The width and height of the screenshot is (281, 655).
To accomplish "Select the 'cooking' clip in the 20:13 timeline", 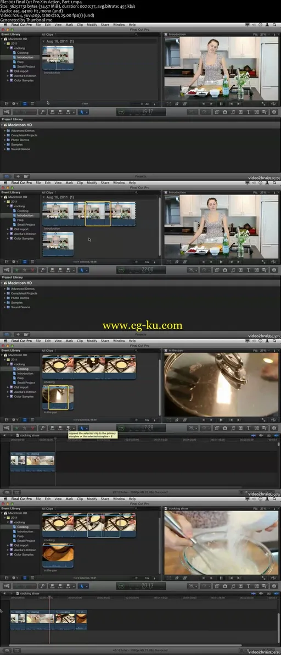I will coord(65,620).
